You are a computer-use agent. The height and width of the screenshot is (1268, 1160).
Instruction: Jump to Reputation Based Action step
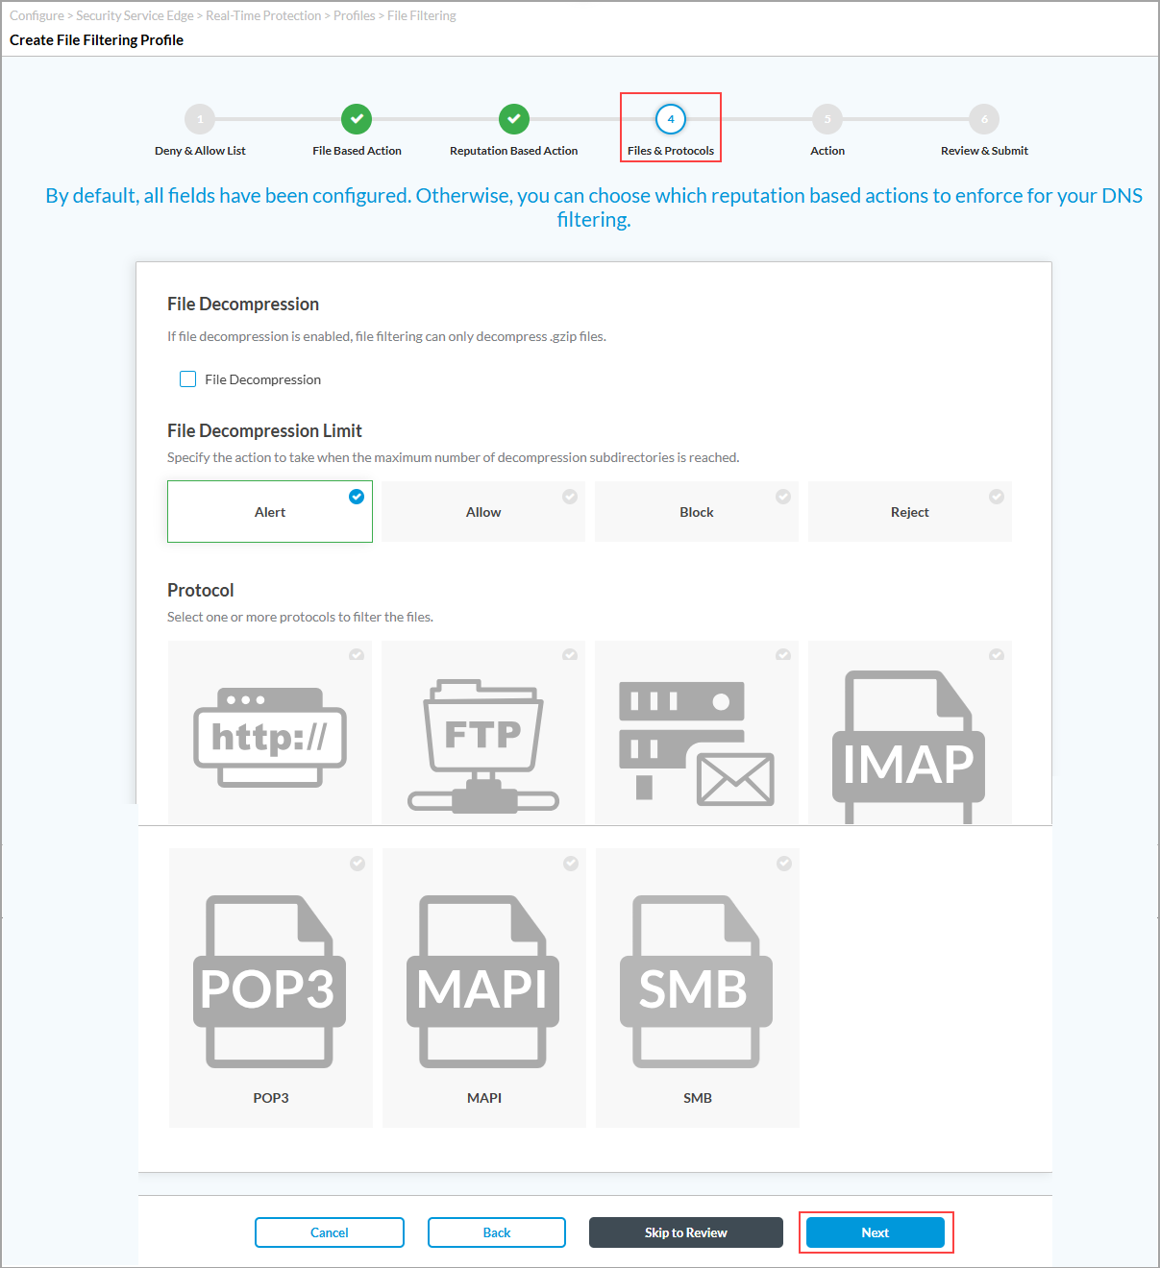[514, 119]
